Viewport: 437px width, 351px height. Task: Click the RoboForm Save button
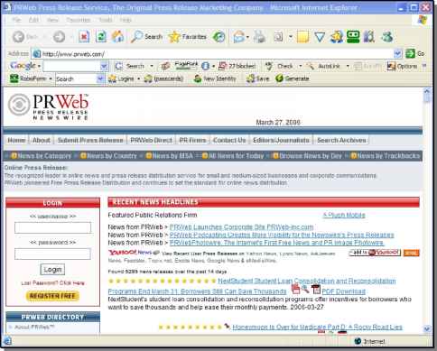click(257, 79)
